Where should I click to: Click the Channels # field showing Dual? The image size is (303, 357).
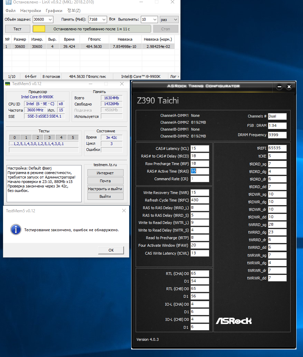coord(277,116)
